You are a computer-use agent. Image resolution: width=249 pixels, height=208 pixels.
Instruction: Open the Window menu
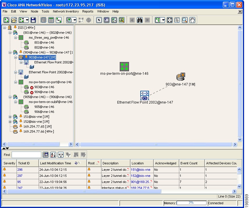tap(103, 11)
